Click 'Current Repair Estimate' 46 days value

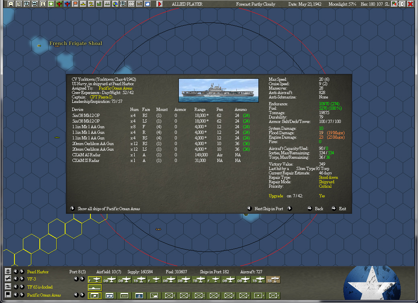325,173
